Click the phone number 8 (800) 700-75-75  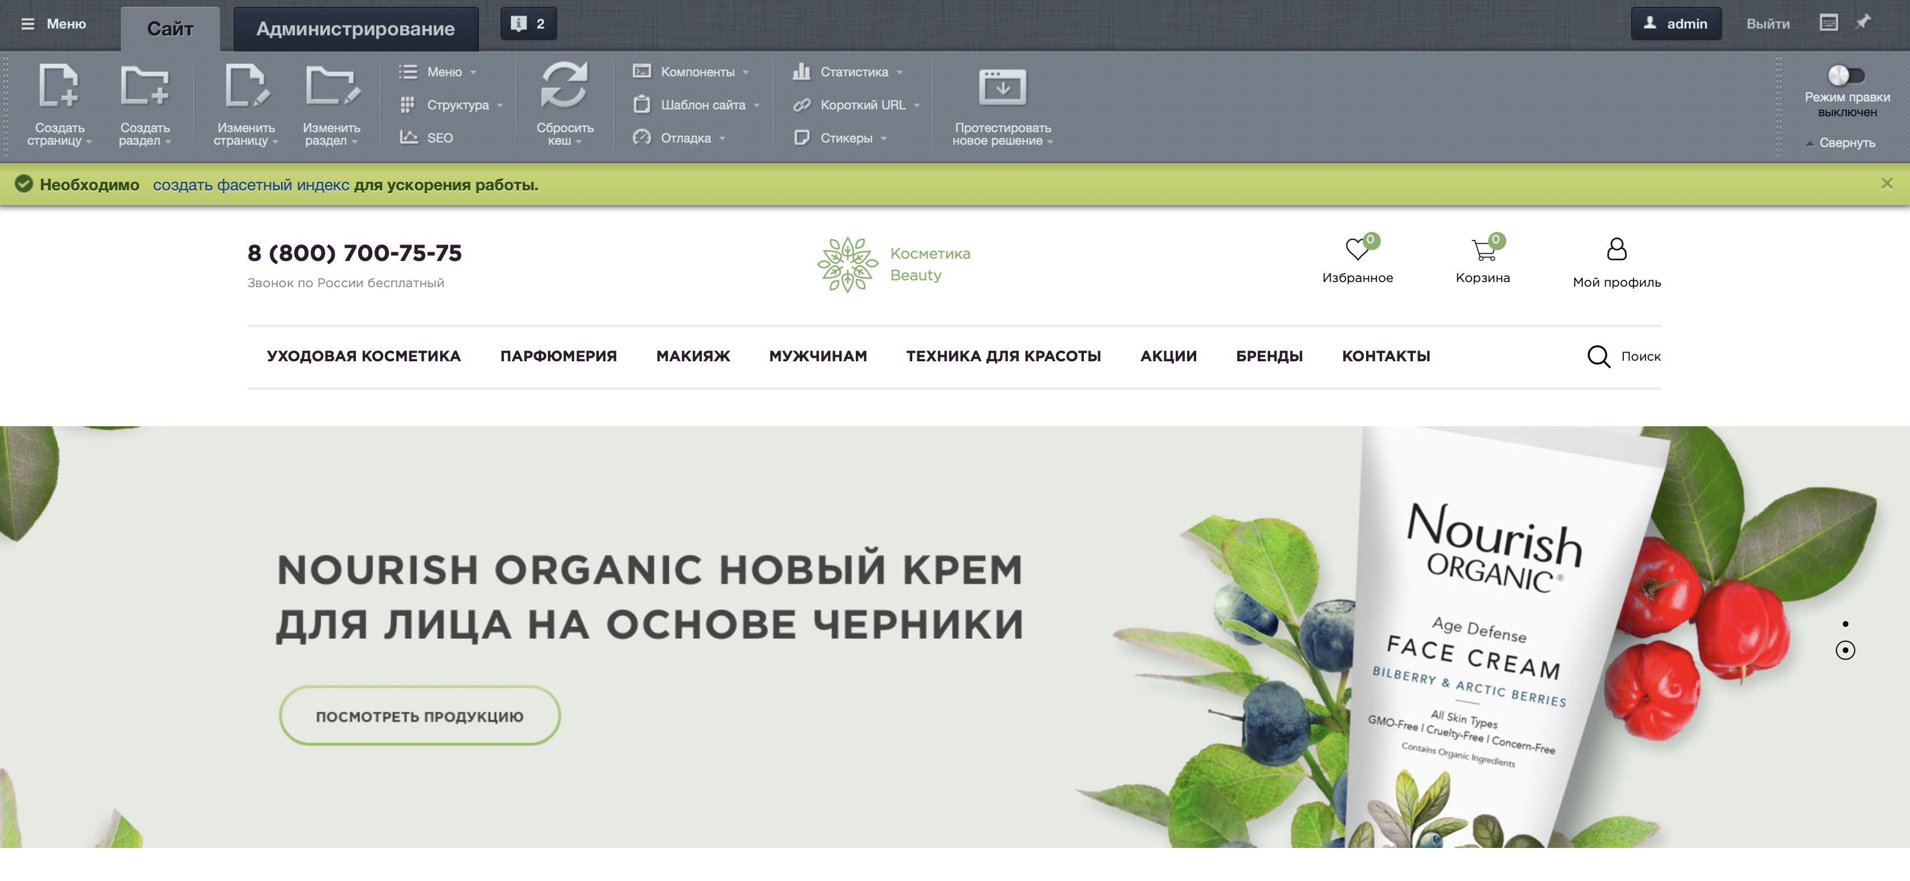tap(355, 252)
